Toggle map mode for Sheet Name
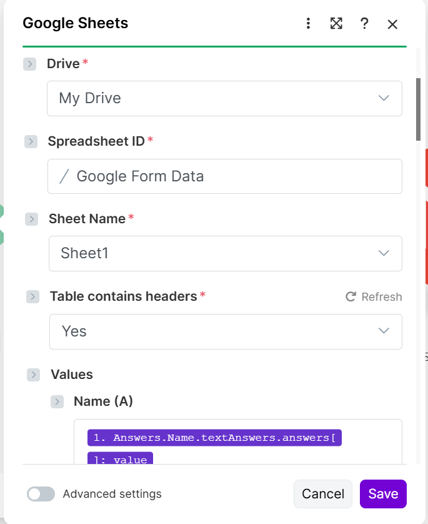The height and width of the screenshot is (524, 428). point(30,219)
